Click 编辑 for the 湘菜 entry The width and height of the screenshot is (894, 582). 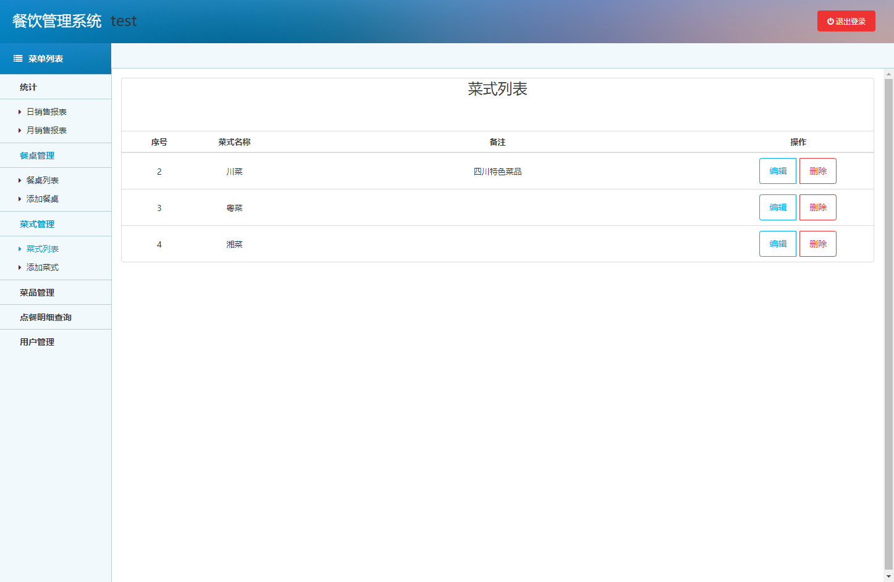[777, 244]
